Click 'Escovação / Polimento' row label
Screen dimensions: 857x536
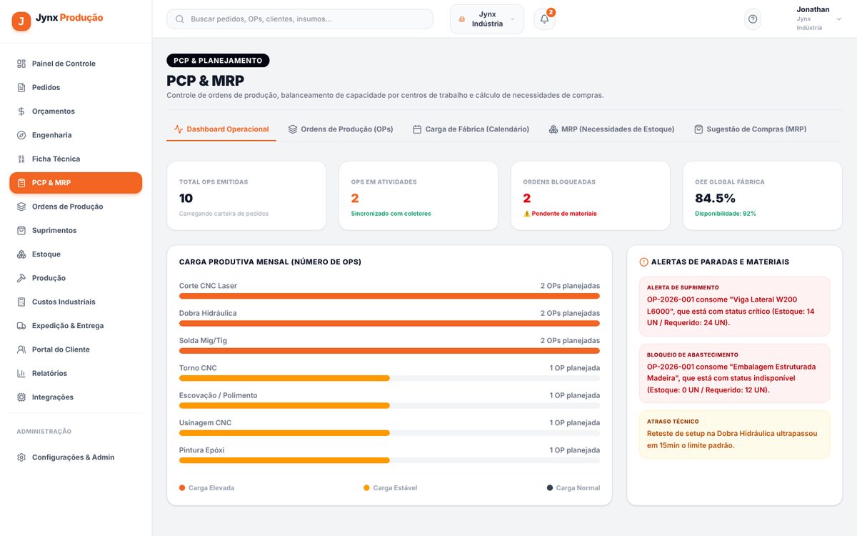(219, 396)
